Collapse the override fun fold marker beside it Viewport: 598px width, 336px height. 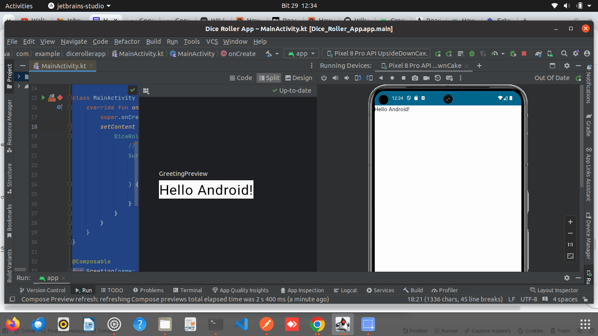tap(70, 107)
